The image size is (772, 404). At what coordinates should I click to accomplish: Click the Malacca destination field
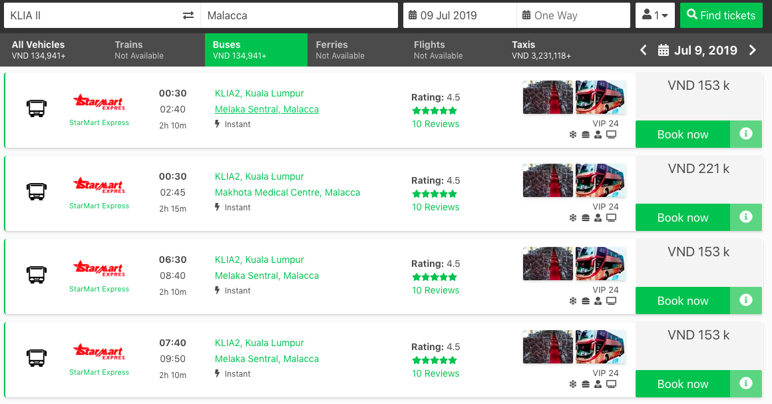tap(299, 15)
